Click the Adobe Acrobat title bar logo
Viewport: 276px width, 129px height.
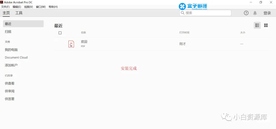[x=2, y=2]
